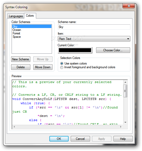Delete the selected color scheme
The width and height of the screenshot is (142, 151).
[x=21, y=67]
